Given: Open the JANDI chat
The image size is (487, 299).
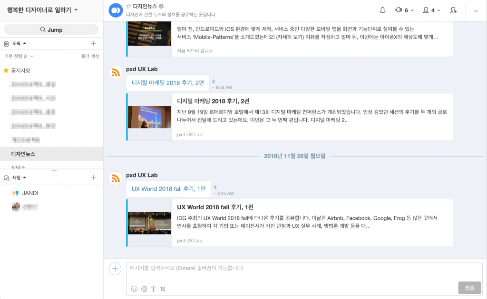Looking at the screenshot, I should click(x=30, y=193).
